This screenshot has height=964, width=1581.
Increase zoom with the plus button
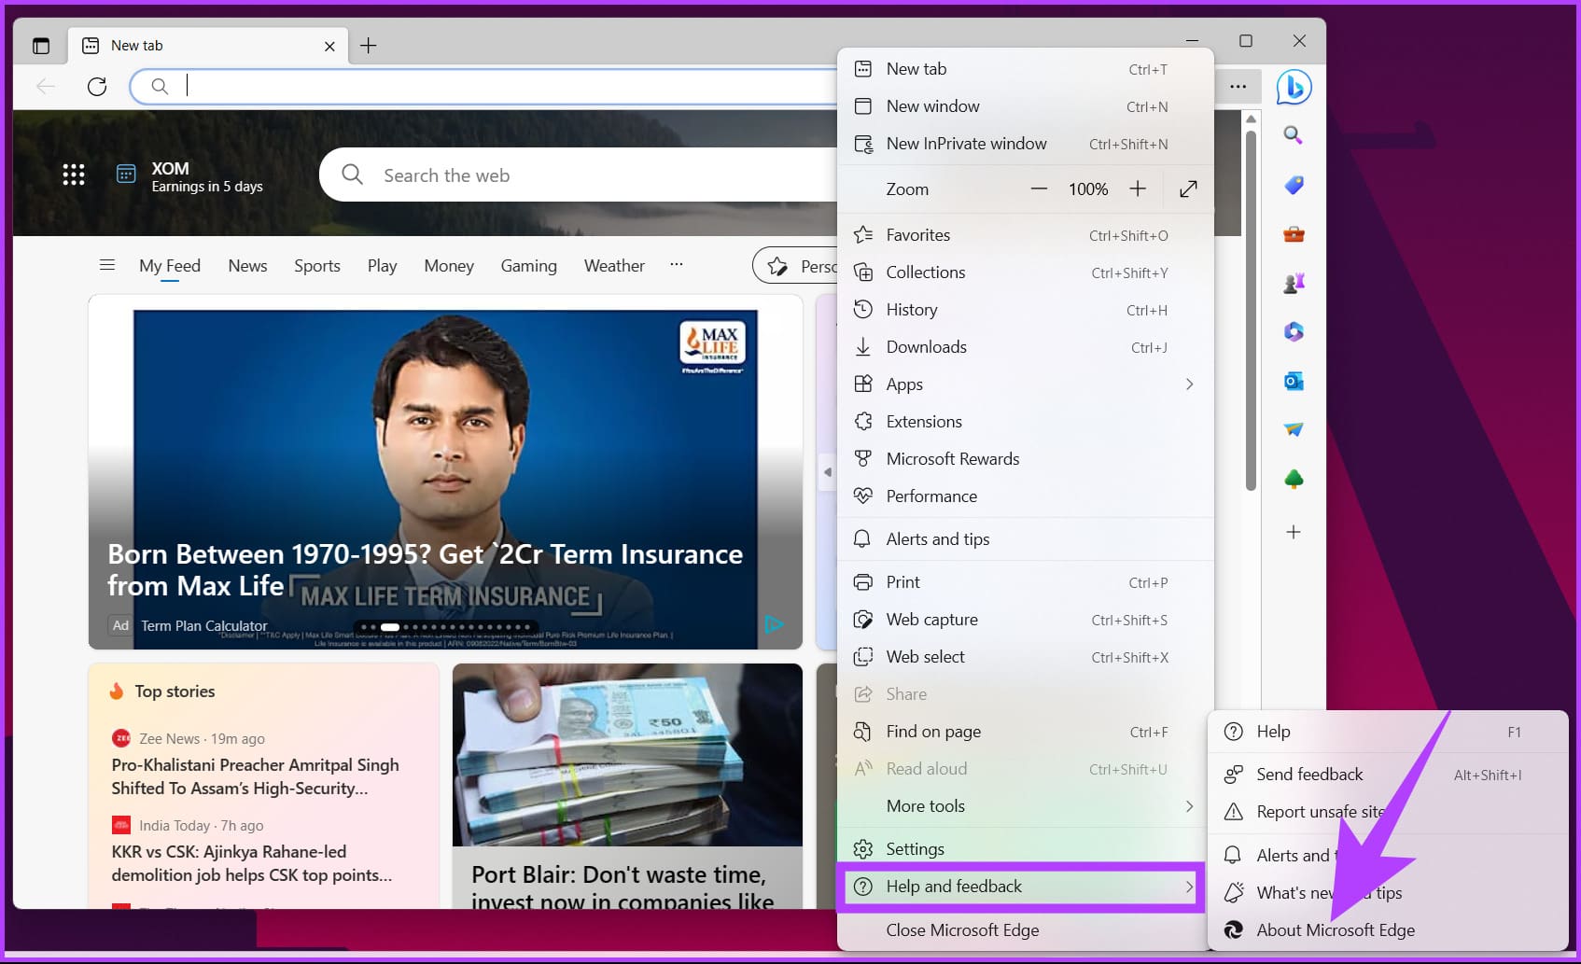pos(1138,189)
